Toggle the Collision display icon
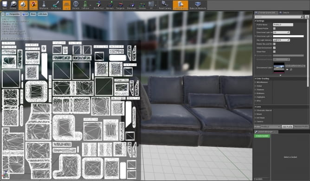 (x=85, y=5)
